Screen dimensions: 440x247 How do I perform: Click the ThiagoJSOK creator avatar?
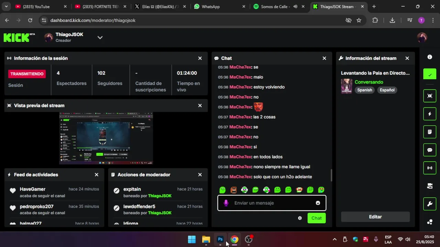tap(49, 37)
